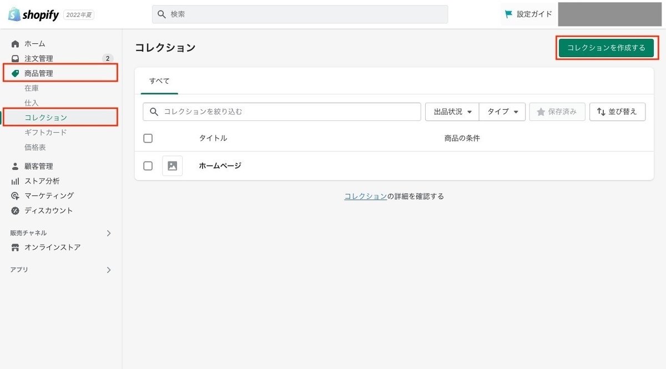This screenshot has width=666, height=369.
Task: Open 商品管理 label in sidebar
Action: coord(39,73)
